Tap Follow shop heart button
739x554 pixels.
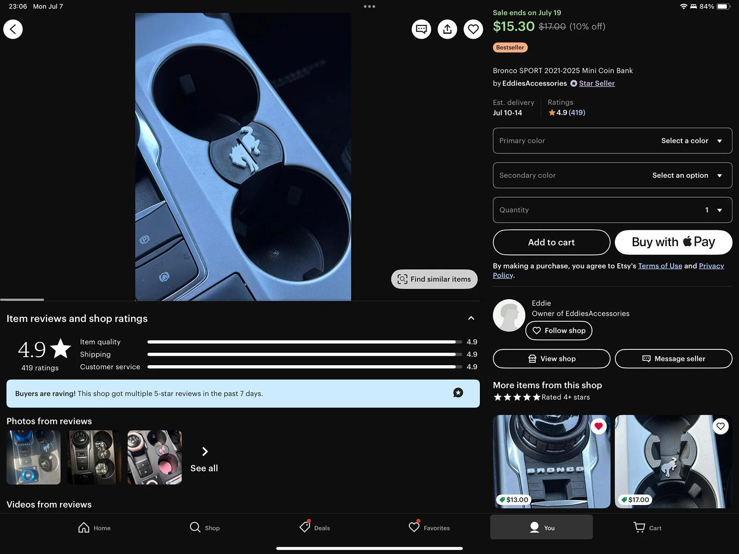click(558, 331)
